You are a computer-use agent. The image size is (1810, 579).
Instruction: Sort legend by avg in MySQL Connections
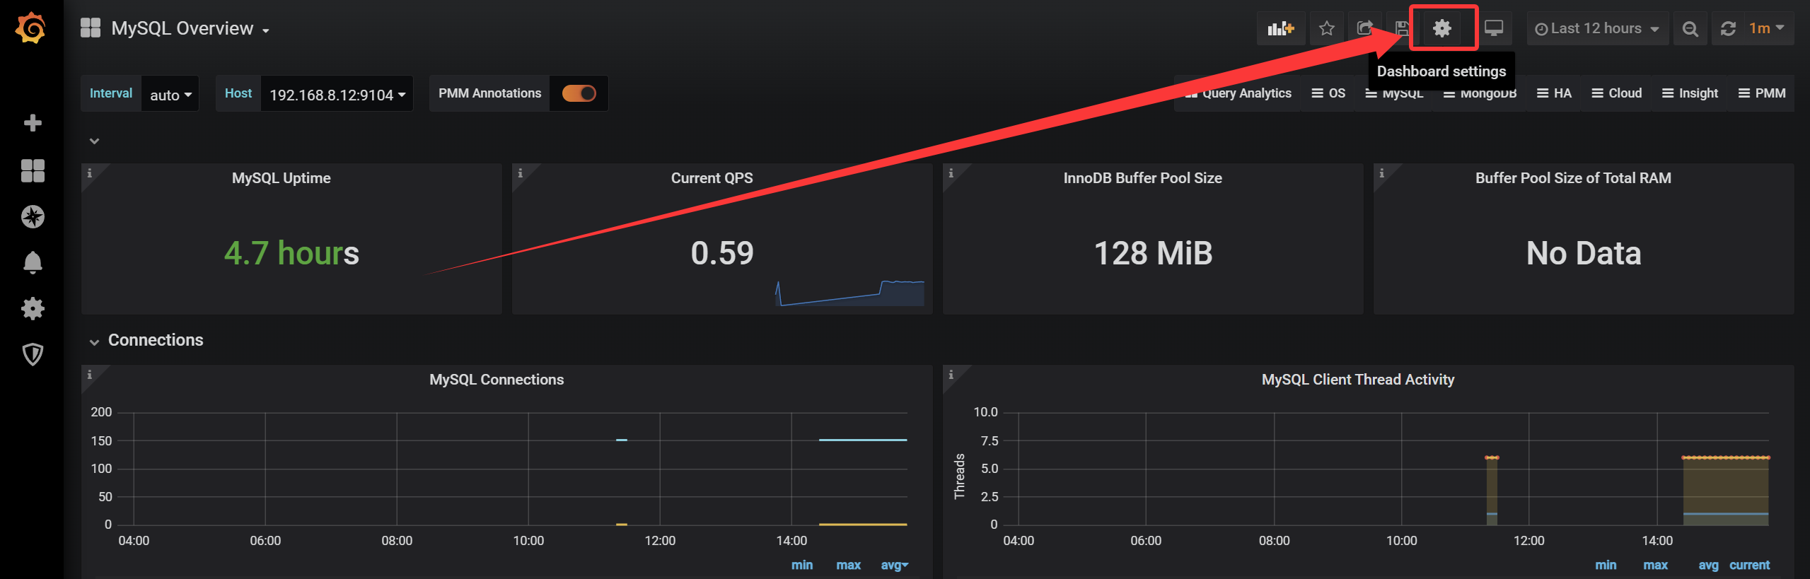894,565
